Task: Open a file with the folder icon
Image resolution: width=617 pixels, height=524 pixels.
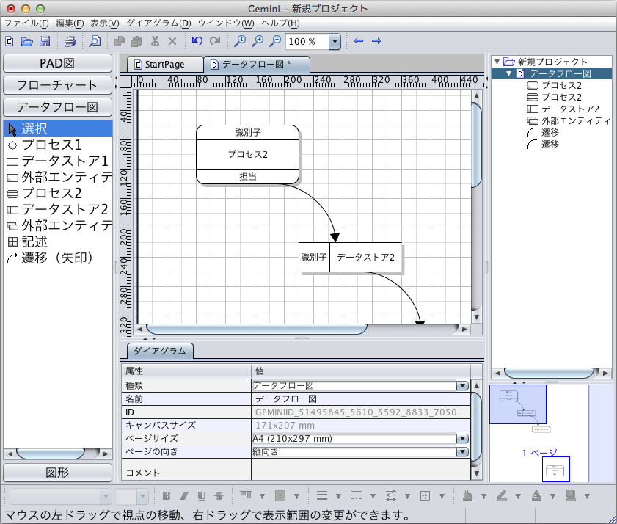Action: click(26, 41)
